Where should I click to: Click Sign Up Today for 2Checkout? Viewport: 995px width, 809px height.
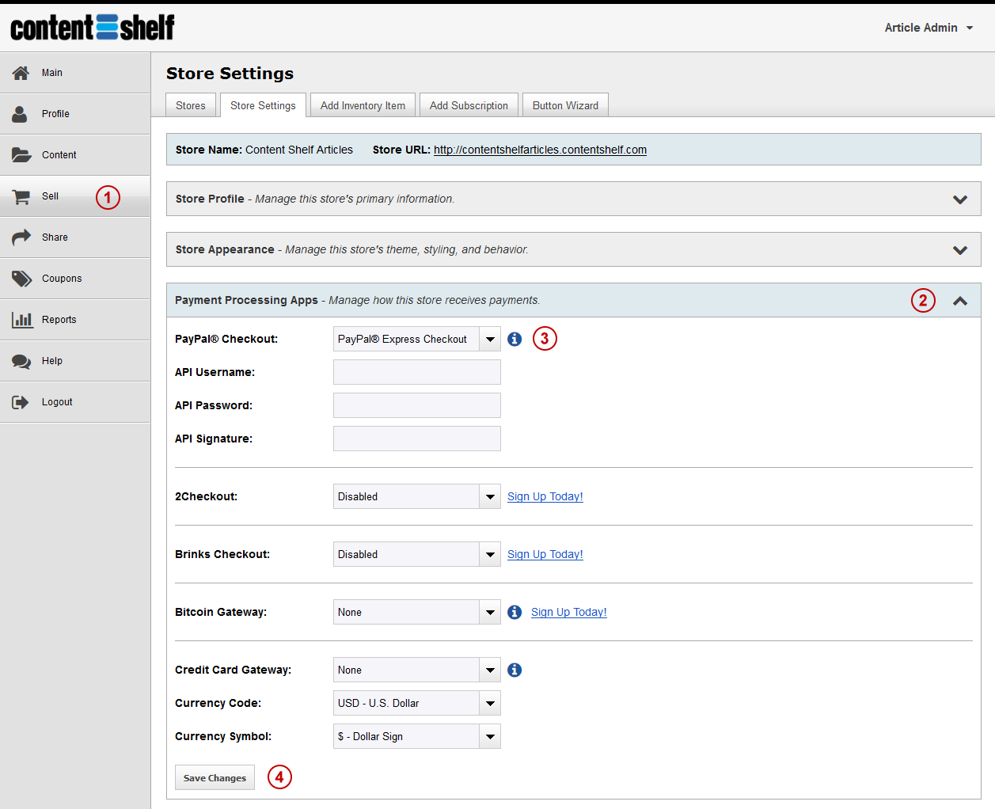tap(545, 496)
